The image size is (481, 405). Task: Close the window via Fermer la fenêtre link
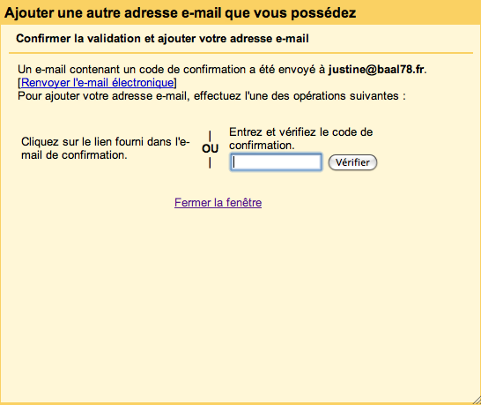[x=218, y=203]
